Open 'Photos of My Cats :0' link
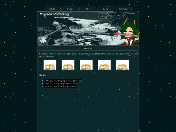 tap(60, 86)
